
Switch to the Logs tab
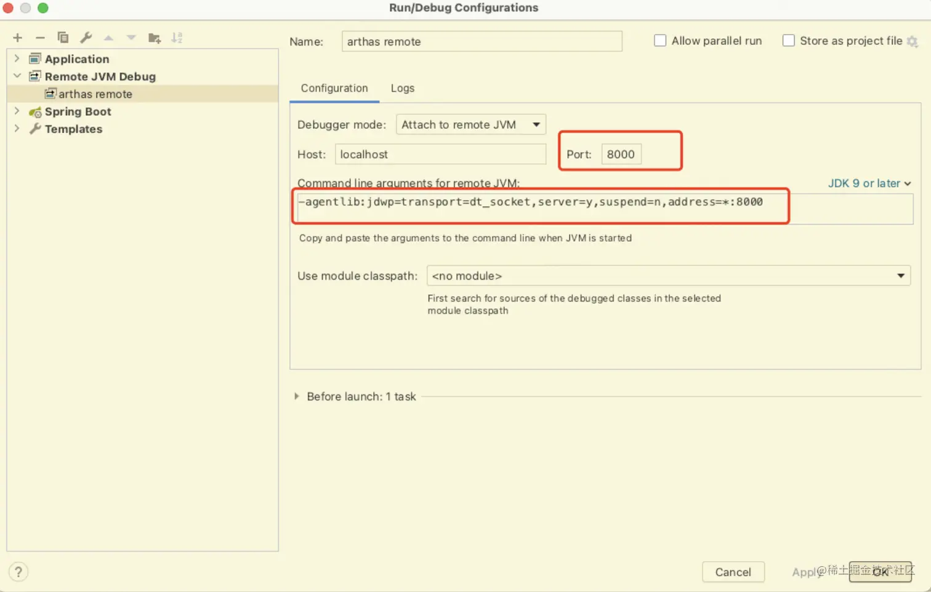click(403, 88)
